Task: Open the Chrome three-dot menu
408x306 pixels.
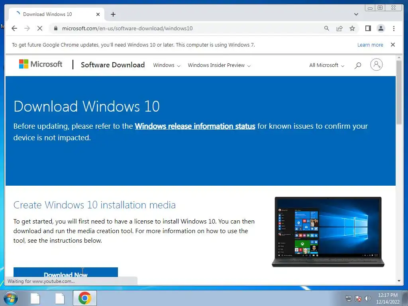Action: pos(394,28)
